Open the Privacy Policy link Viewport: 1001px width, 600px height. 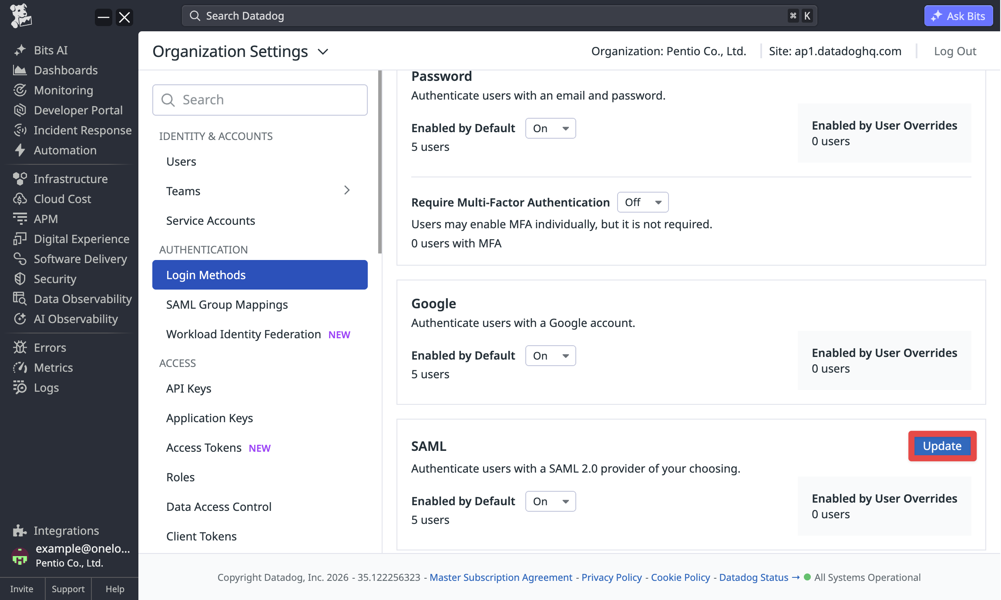click(611, 577)
